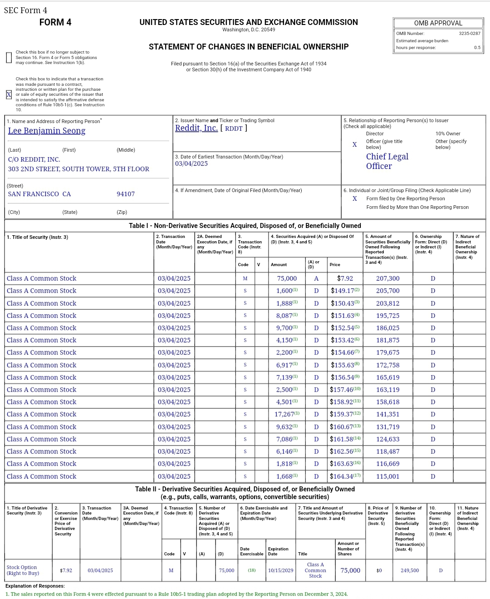
Task: Click the $163.63 price cell
Action: pos(345,464)
